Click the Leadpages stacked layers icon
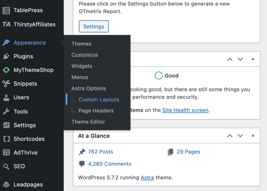267x191 pixels. coord(6,184)
